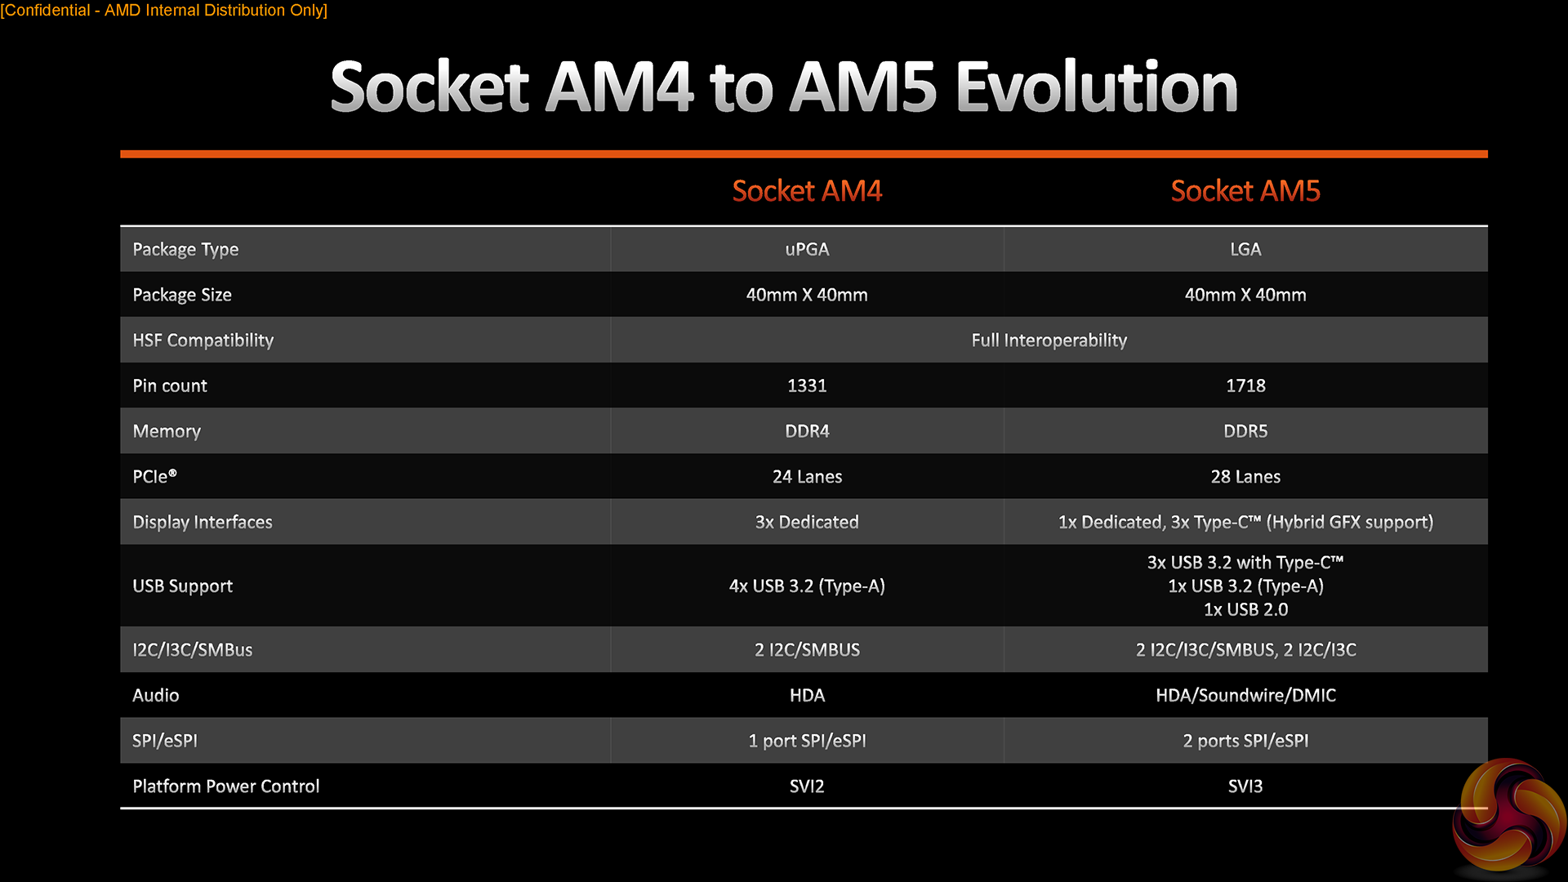The height and width of the screenshot is (882, 1568).
Task: Click the slide title Socket AM4 to AM5 Evolution
Action: click(x=784, y=87)
